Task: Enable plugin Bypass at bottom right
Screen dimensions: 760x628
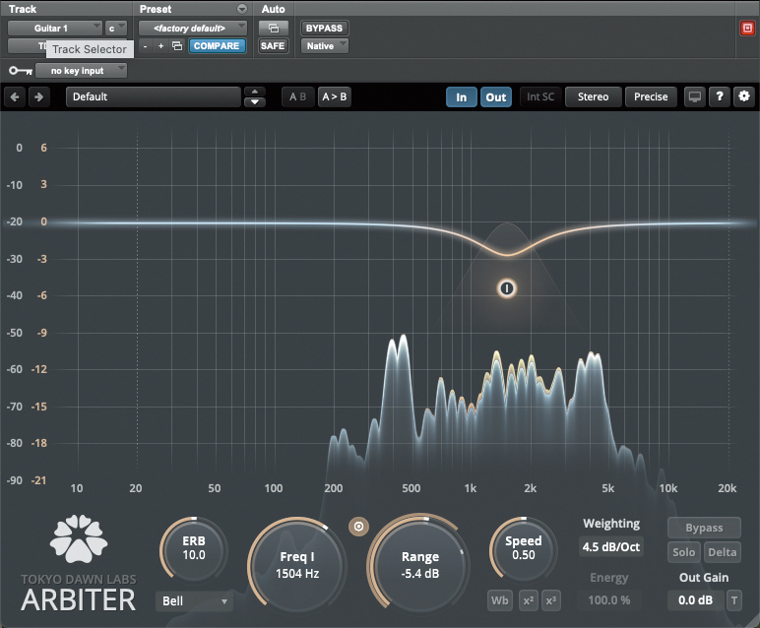Action: 704,528
